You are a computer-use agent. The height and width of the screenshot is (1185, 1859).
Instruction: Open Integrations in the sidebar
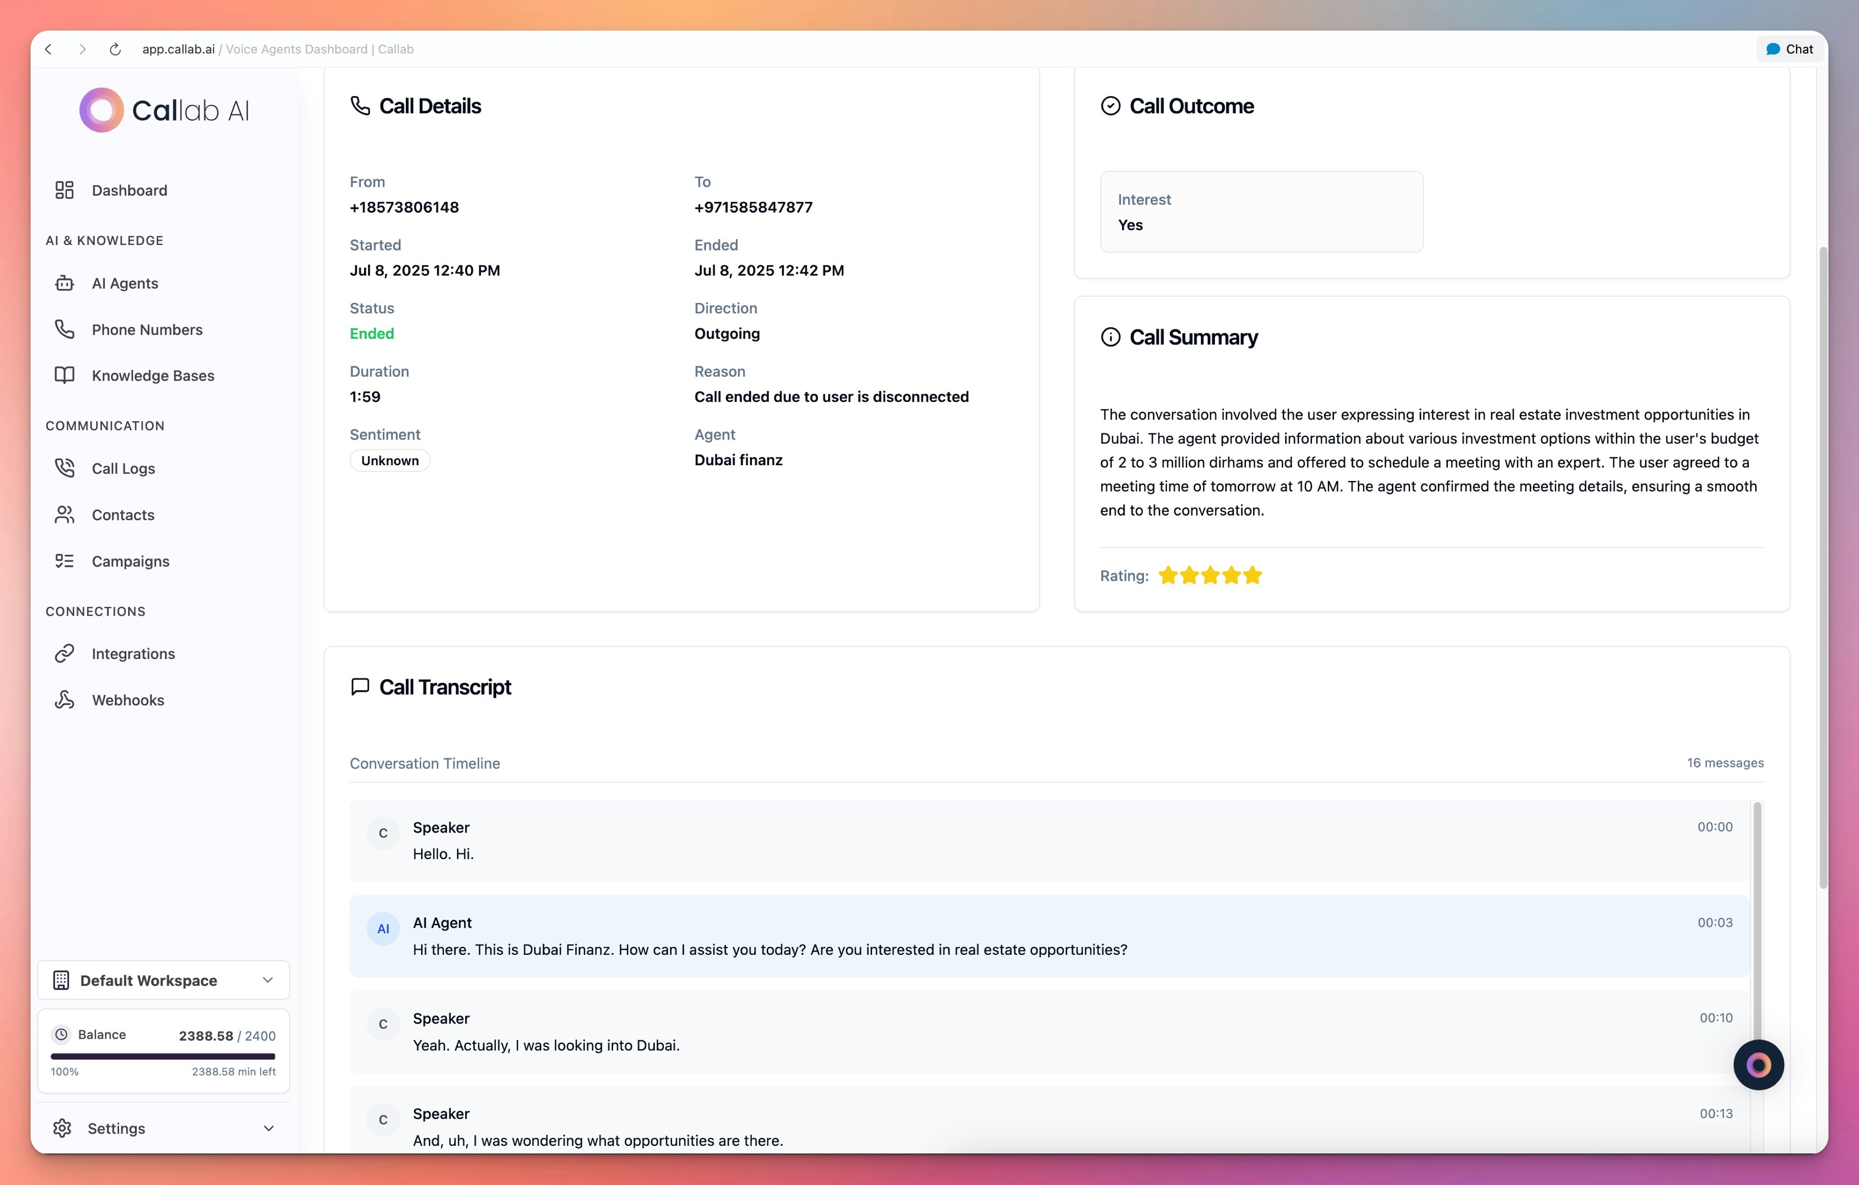[164, 654]
